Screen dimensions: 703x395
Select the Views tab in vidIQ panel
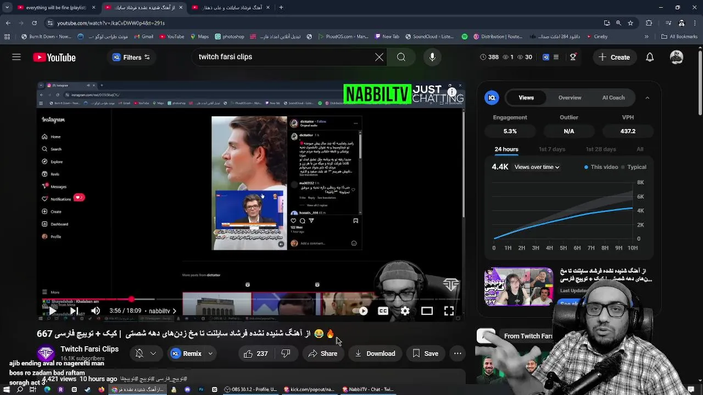[x=526, y=98]
